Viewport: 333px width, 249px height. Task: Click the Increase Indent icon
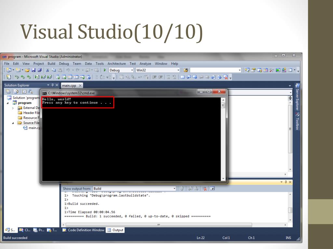(161, 77)
